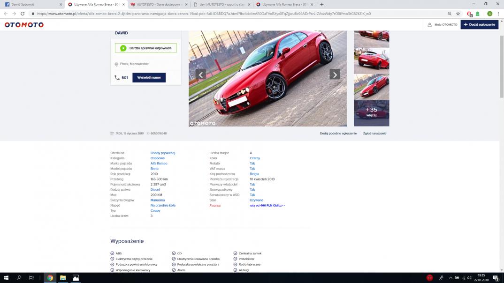Close the dev | AUTOTESTO tab
This screenshot has width=504, height=283.
[x=249, y=5]
